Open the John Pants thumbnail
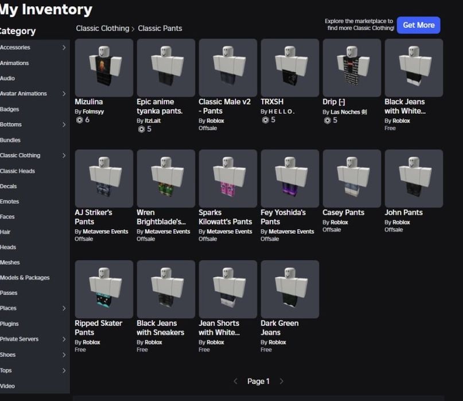Screen dimensions: 463x401 [414, 178]
